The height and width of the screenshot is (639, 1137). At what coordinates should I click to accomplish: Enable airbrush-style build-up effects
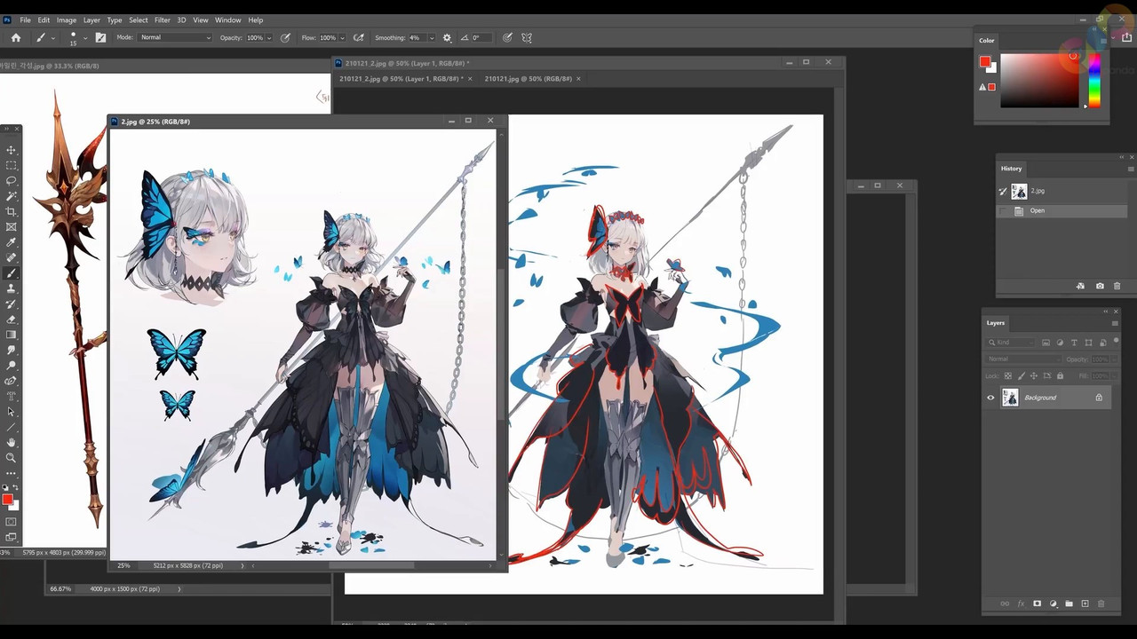[x=358, y=37]
